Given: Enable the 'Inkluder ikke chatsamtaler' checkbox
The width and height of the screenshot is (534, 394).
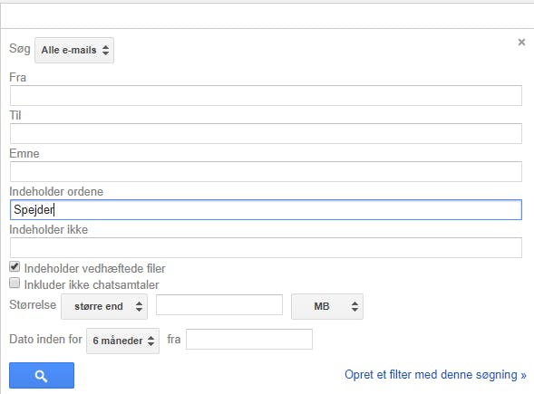Looking at the screenshot, I should pos(15,283).
